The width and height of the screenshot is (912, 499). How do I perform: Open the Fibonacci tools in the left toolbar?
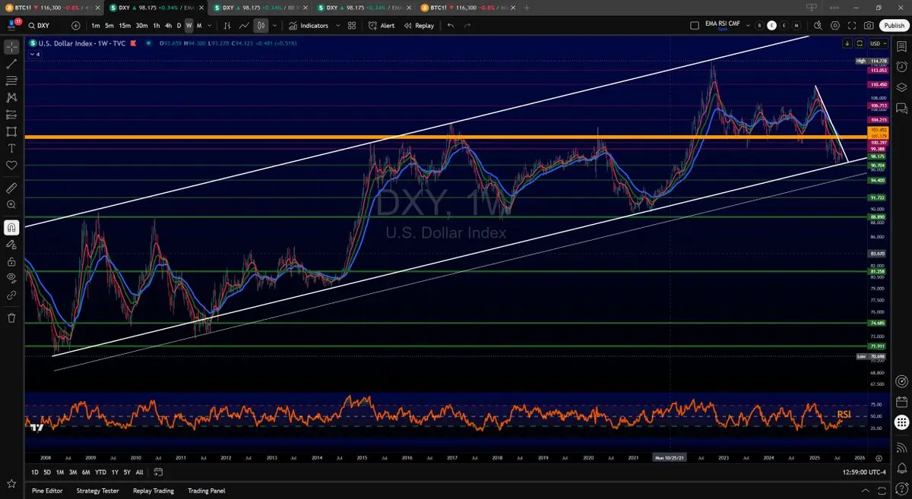(11, 81)
